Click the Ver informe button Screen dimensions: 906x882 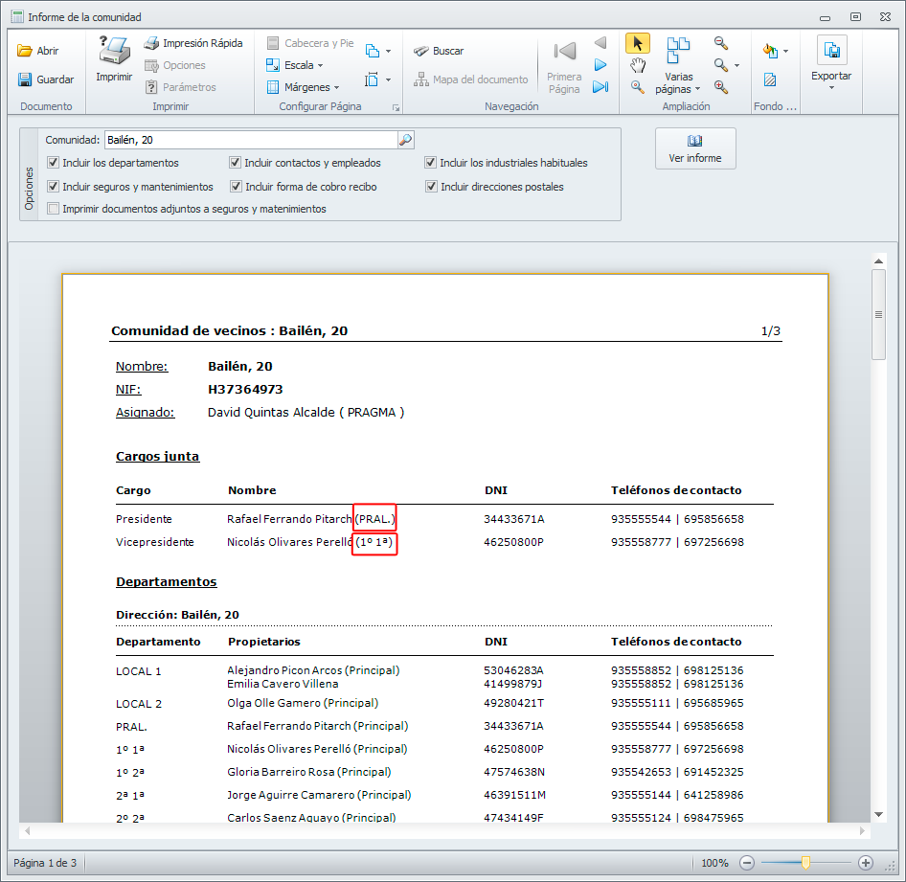(x=695, y=148)
